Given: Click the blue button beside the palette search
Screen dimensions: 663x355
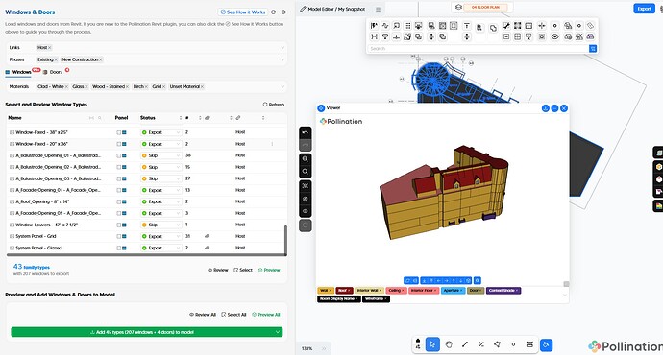Looking at the screenshot, I should 593,49.
